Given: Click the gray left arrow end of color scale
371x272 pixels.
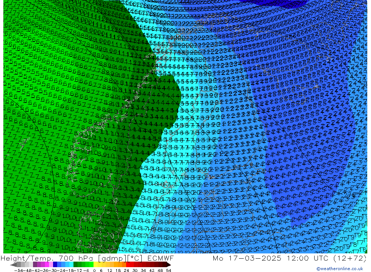Looking at the screenshot, I should tap(13, 265).
